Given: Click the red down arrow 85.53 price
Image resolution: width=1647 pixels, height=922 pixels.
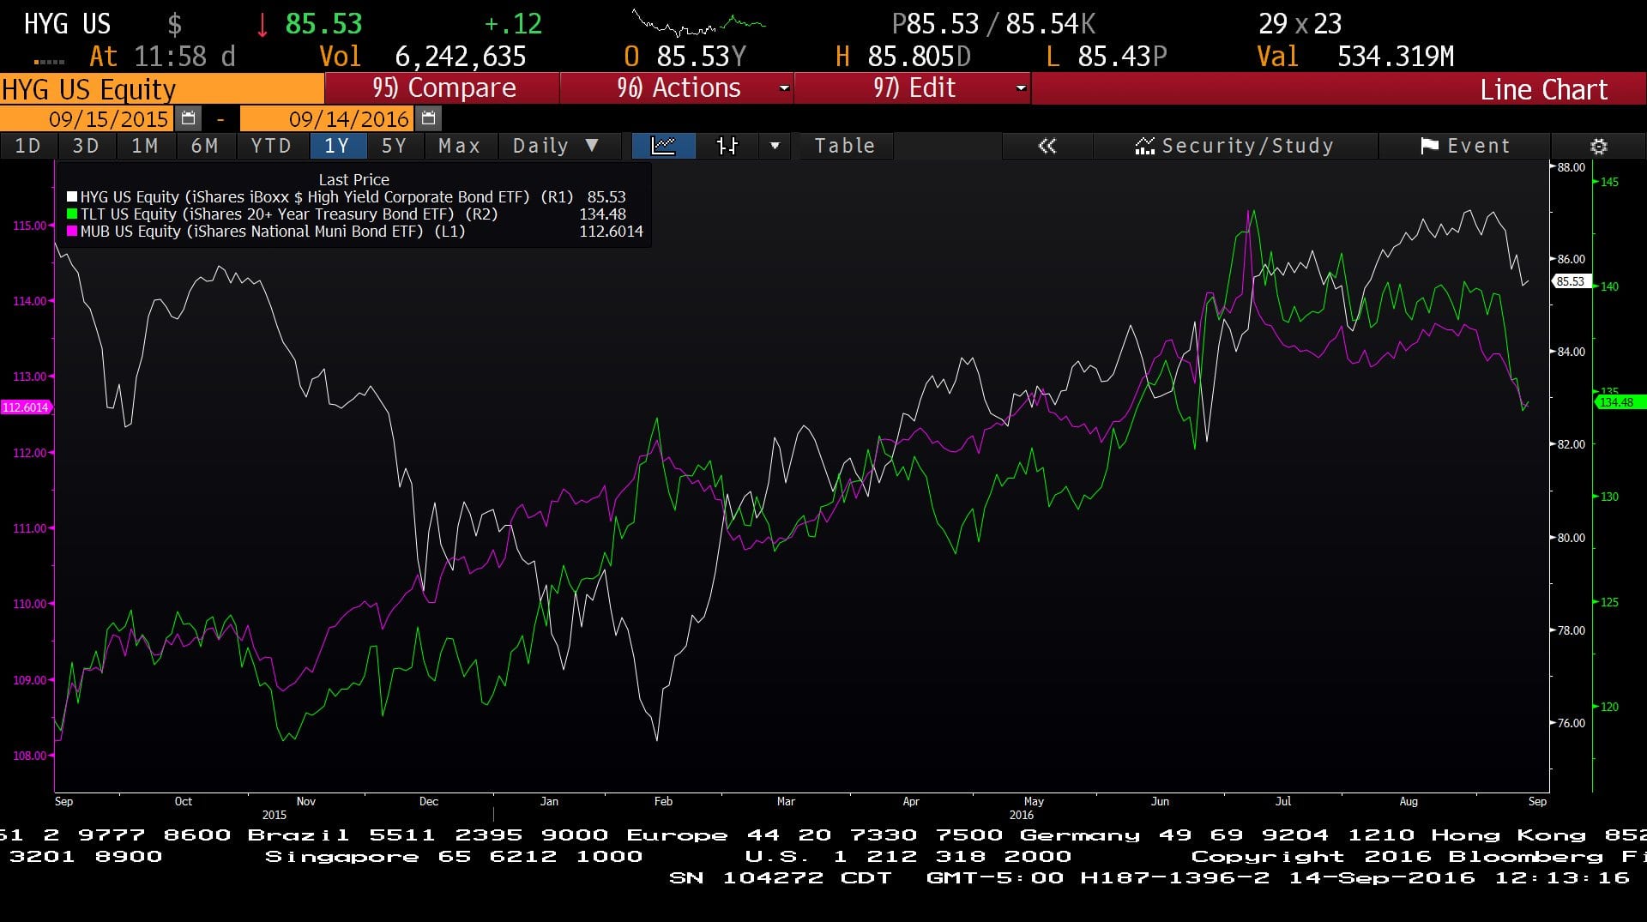Looking at the screenshot, I should (309, 23).
